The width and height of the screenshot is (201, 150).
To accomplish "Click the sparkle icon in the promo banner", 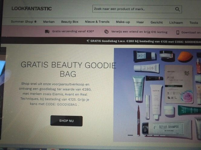I will coord(88,41).
